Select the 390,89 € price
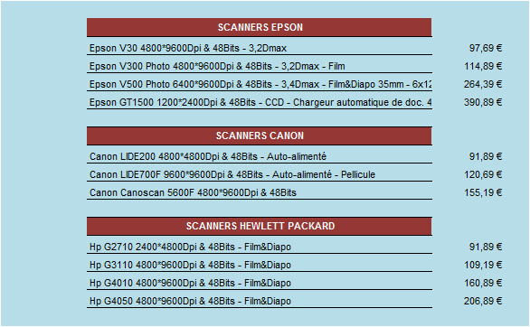The image size is (530, 327). pyautogui.click(x=483, y=102)
